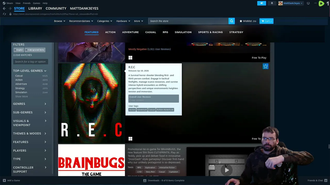Expand the GENRES filter section
This screenshot has height=185, width=330.
(x=30, y=104)
